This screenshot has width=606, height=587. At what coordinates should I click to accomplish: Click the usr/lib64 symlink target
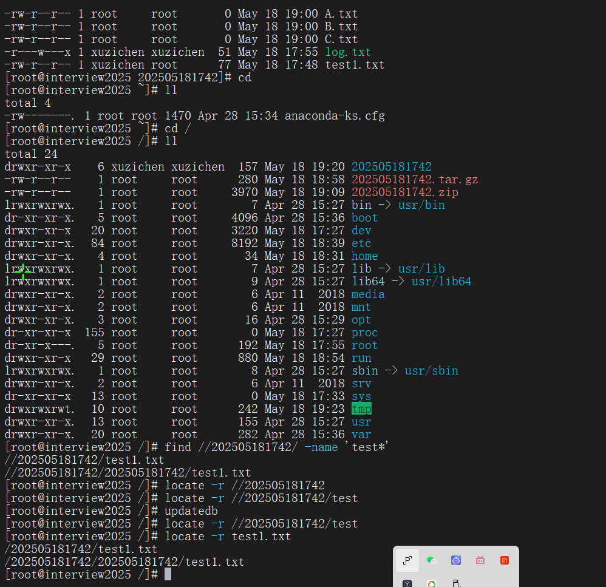441,282
